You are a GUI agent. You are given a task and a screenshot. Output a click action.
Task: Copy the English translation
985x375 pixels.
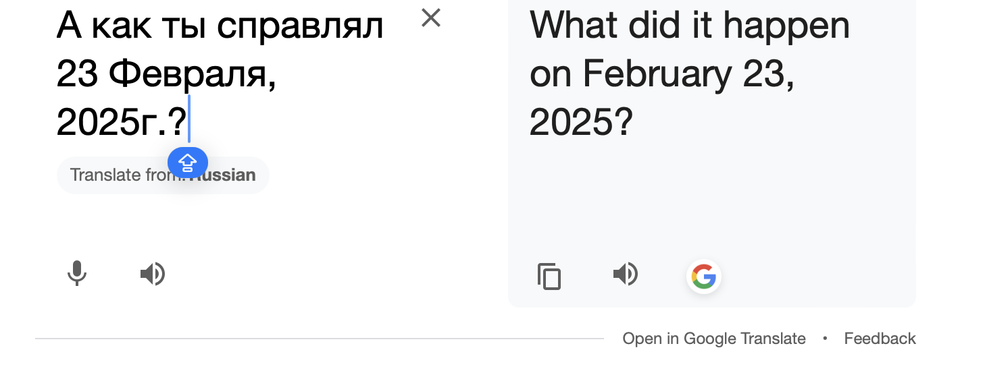[549, 276]
